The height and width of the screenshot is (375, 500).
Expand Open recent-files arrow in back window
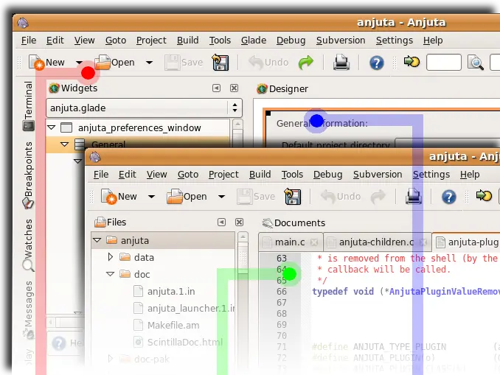point(149,62)
